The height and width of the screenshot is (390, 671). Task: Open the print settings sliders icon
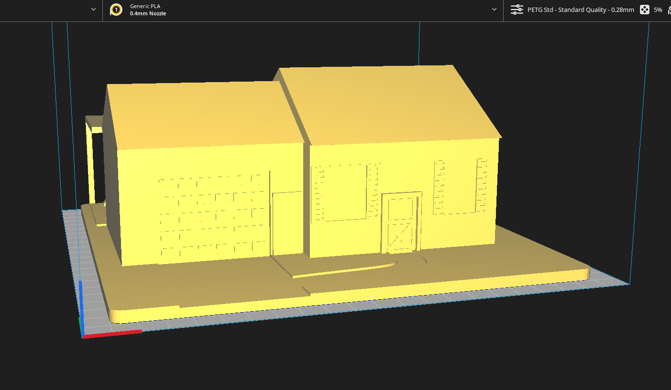[x=517, y=10]
